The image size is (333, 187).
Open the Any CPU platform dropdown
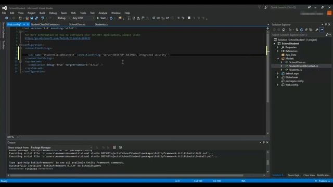[x=83, y=18]
